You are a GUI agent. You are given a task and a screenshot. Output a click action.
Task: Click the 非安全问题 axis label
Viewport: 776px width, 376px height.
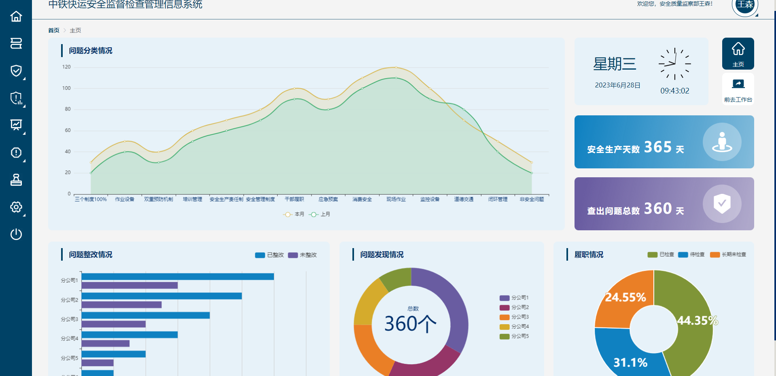532,199
